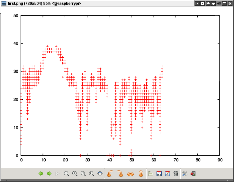Zoom in on the image

pos(75,174)
